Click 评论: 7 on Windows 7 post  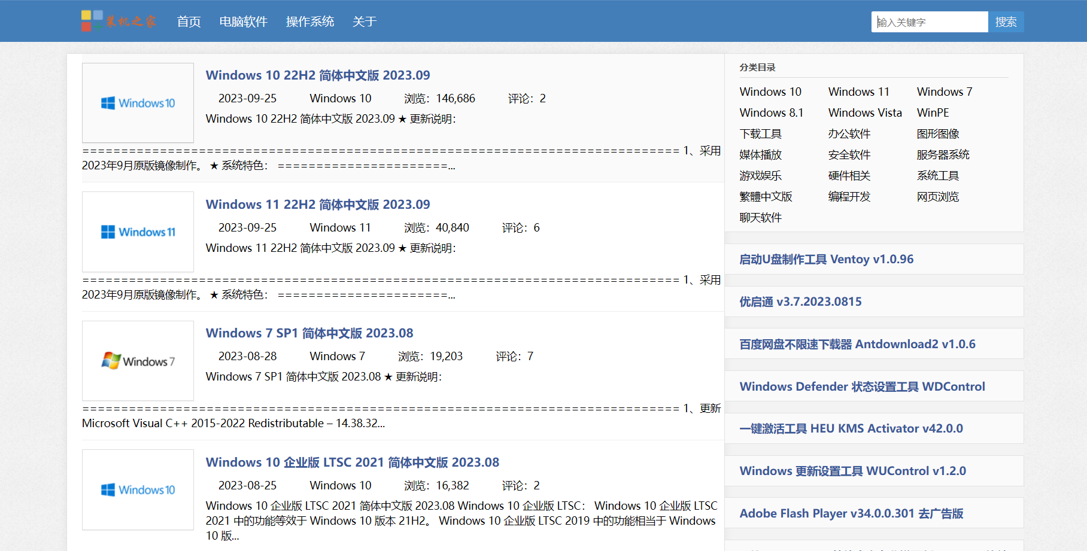coord(514,356)
